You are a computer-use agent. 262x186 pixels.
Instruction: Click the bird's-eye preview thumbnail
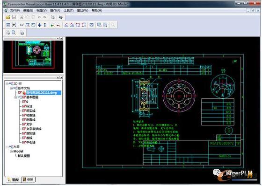point(33,56)
